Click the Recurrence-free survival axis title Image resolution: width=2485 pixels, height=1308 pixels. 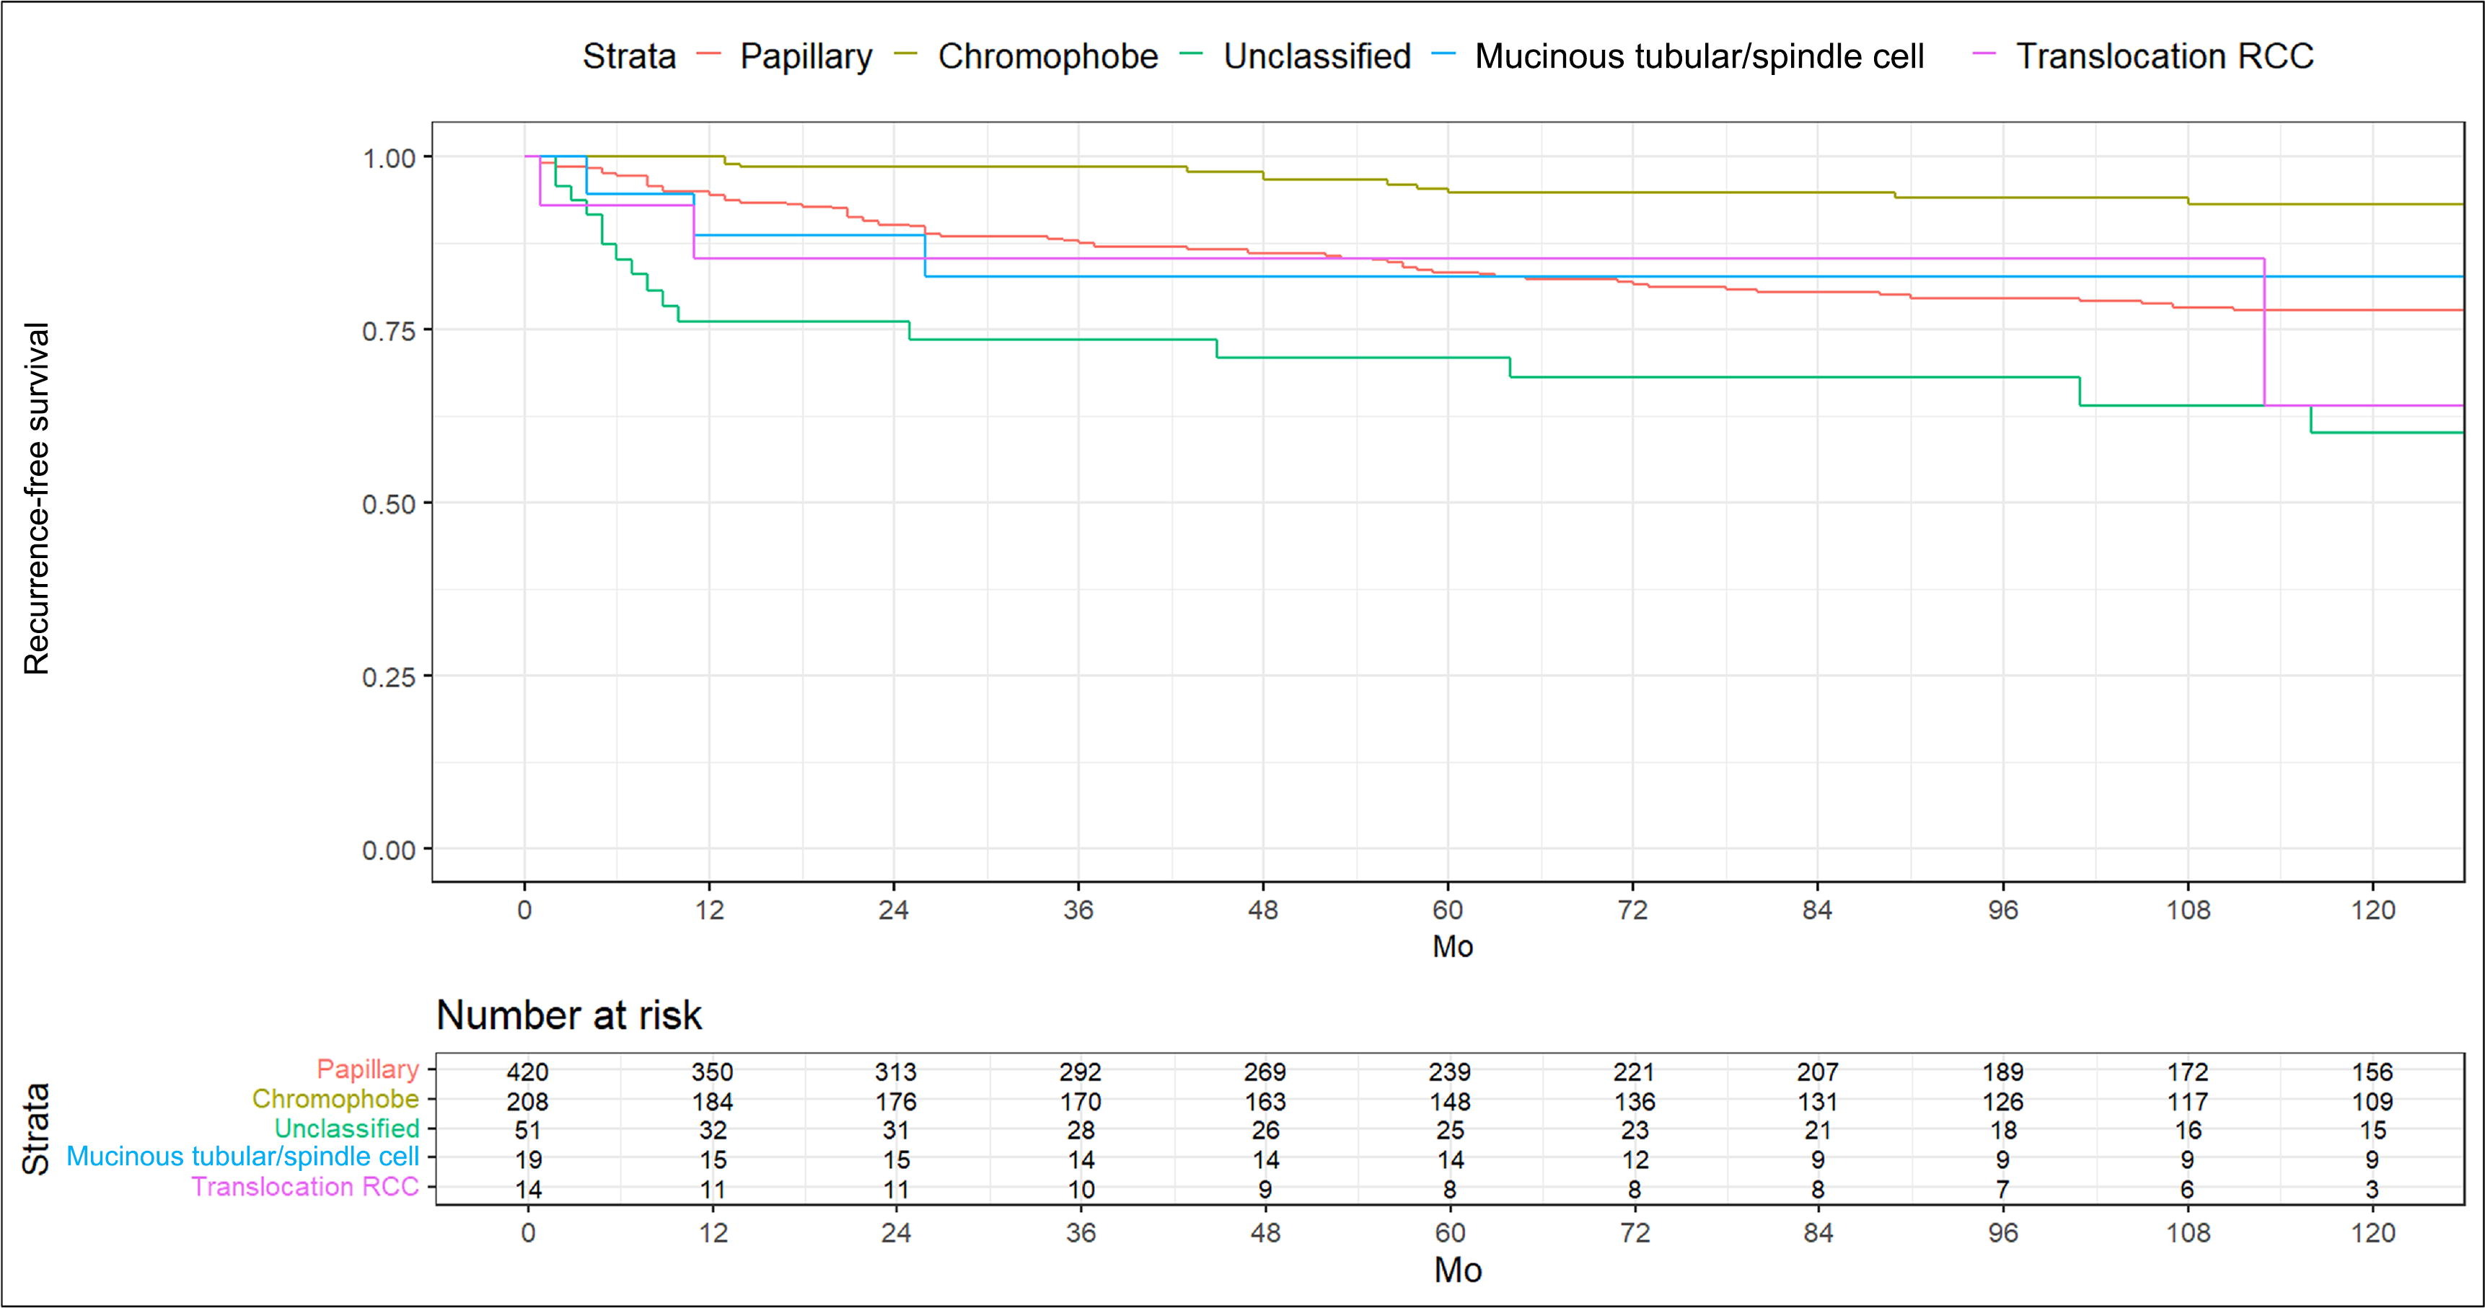(35, 499)
